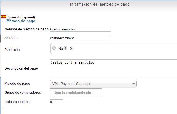Click the Sef Alias label
The width and height of the screenshot is (177, 114).
click(x=11, y=38)
